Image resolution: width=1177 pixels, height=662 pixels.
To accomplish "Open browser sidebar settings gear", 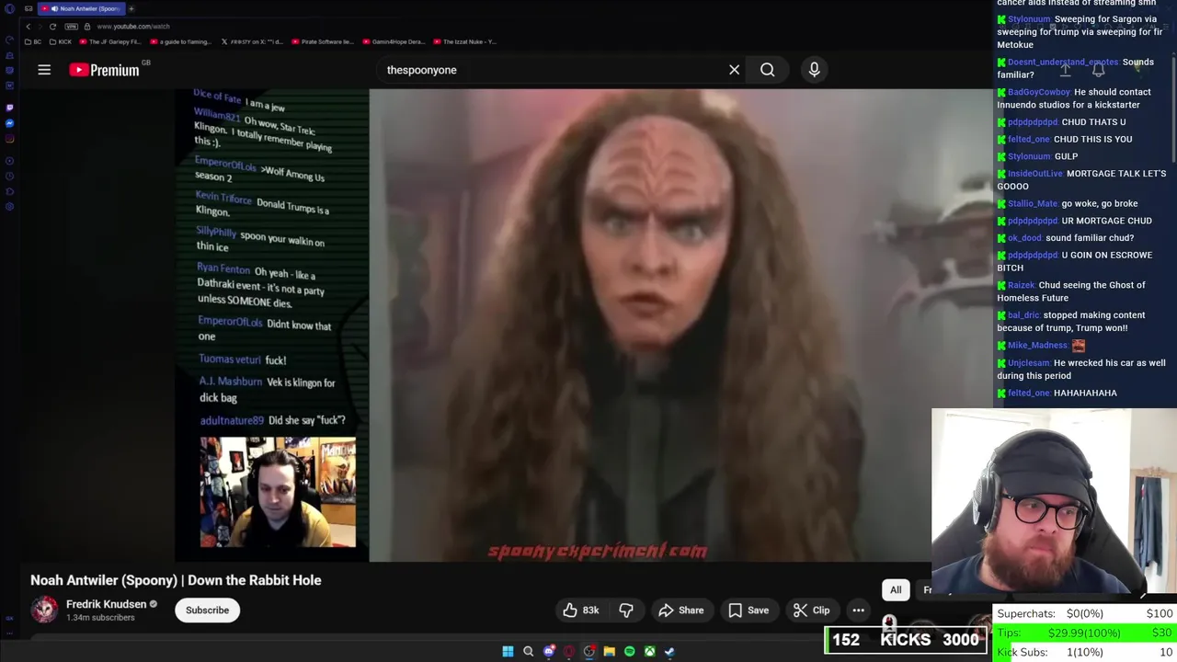I will pos(9,206).
